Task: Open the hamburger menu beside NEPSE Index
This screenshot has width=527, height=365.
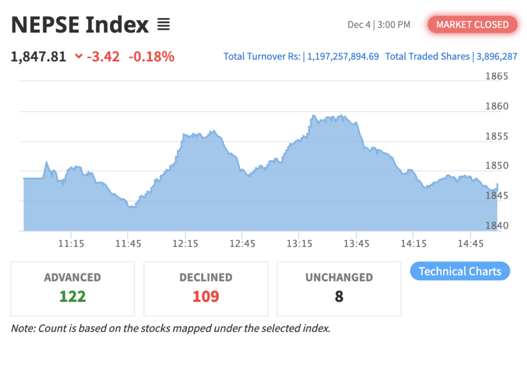Action: pos(164,24)
